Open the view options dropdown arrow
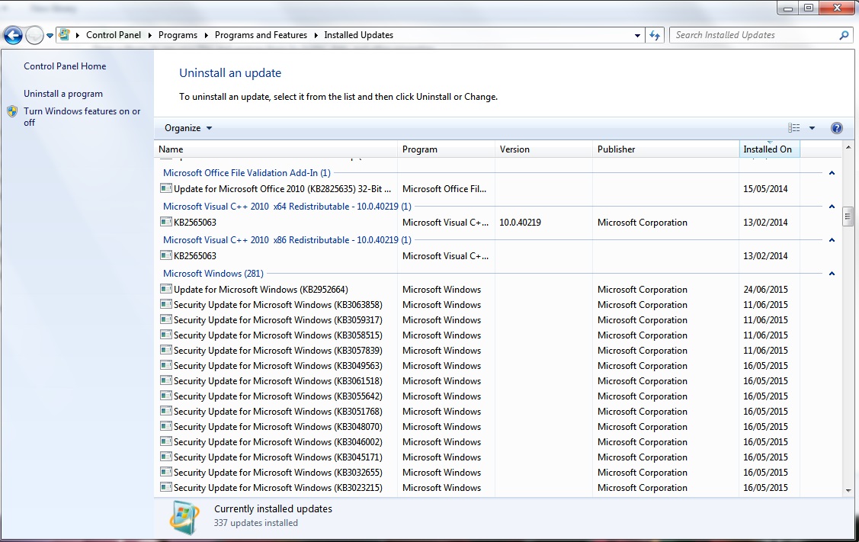Screen dimensions: 859x542 (x=812, y=128)
